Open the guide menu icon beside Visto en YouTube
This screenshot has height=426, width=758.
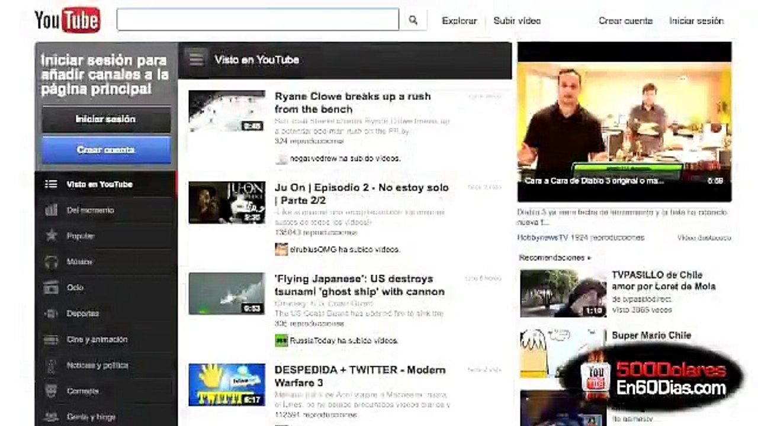click(196, 59)
